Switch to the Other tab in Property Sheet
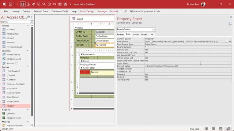The image size is (234, 131). (x=144, y=35)
